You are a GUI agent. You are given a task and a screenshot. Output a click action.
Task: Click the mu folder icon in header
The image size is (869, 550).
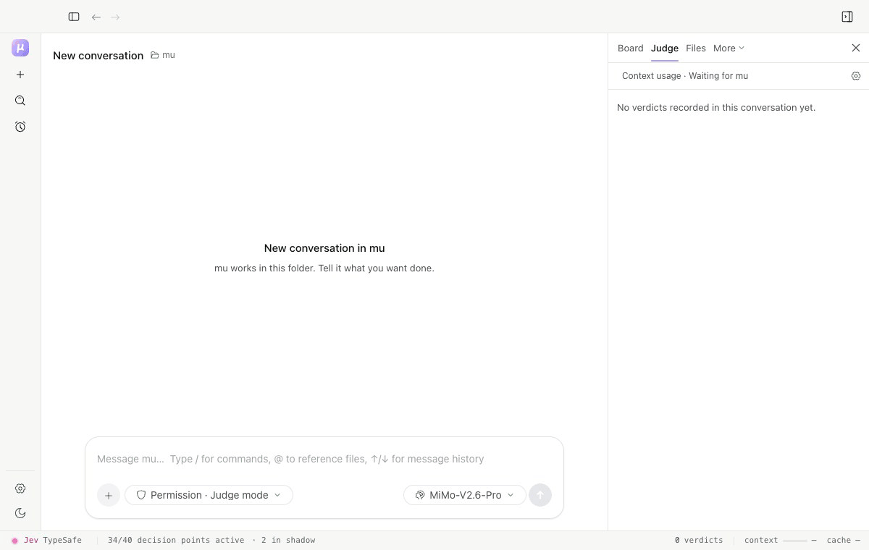[x=154, y=55]
